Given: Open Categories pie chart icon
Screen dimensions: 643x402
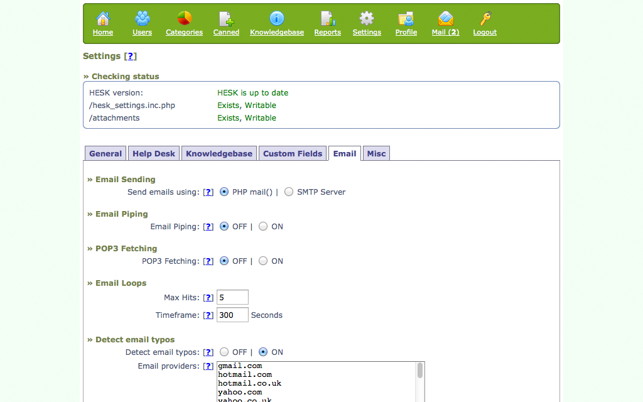Looking at the screenshot, I should [x=184, y=19].
